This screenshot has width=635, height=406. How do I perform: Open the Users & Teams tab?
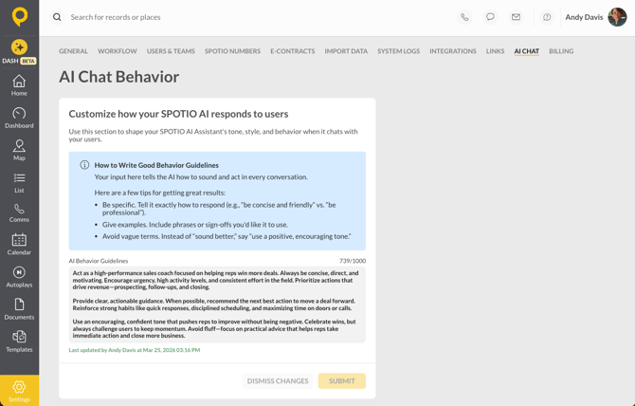pyautogui.click(x=171, y=51)
